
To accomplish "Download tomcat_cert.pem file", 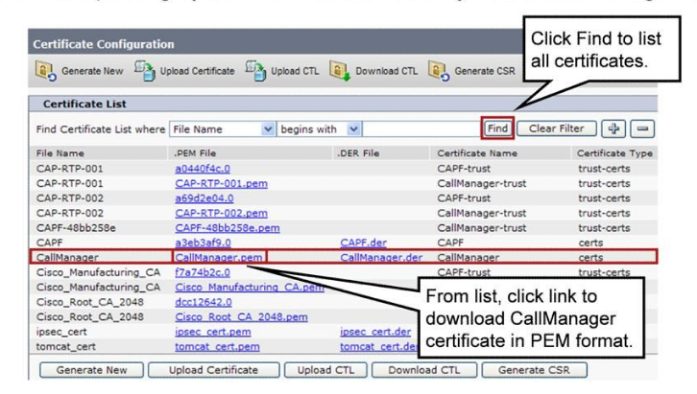I will (x=217, y=346).
